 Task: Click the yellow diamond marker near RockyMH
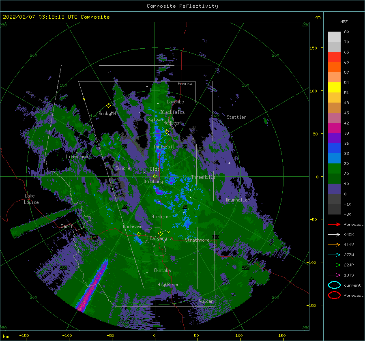(x=108, y=106)
